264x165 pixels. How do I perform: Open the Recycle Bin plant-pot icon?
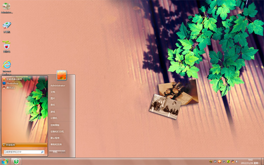point(7,47)
